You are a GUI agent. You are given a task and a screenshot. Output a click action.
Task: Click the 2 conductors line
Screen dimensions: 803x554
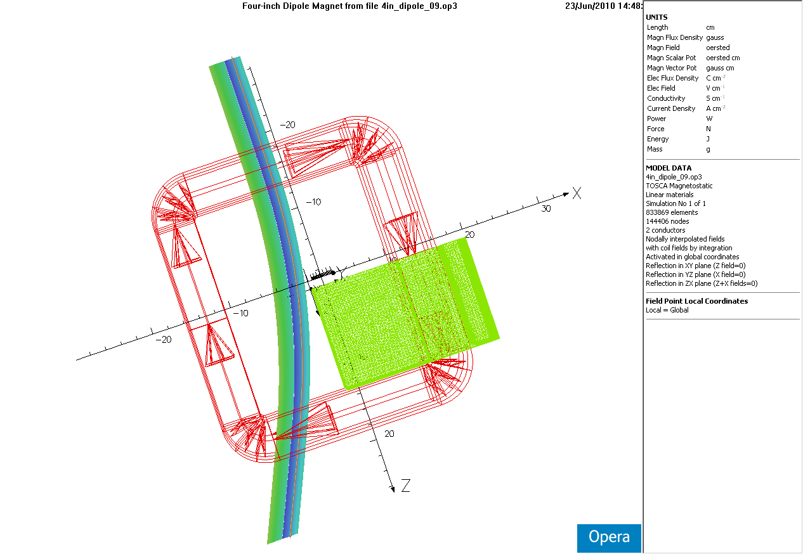click(665, 230)
